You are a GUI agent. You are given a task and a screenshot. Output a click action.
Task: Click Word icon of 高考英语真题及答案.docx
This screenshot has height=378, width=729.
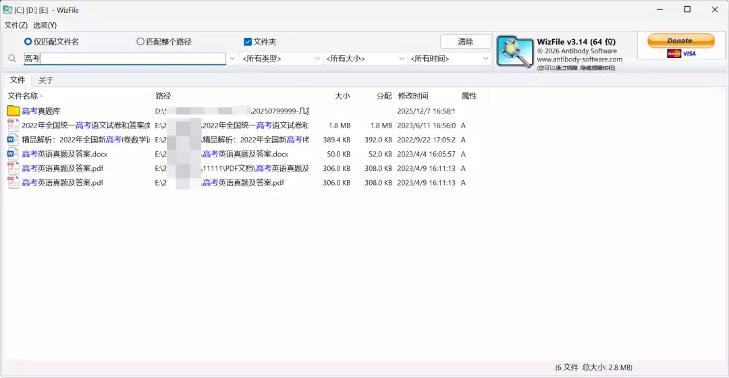point(13,154)
